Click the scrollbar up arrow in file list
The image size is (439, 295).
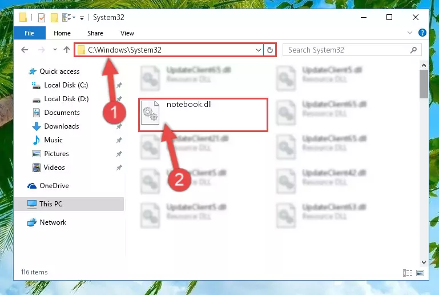(424, 65)
